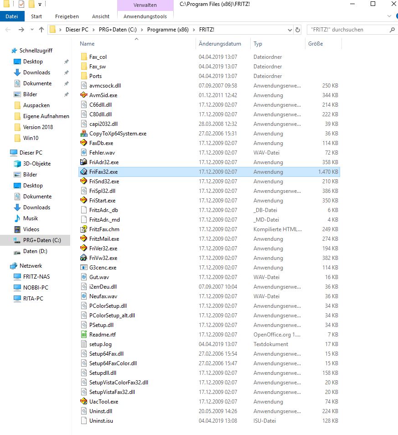Image resolution: width=398 pixels, height=435 pixels.
Task: Open Netzwerk in the navigation pane
Action: pos(31,266)
